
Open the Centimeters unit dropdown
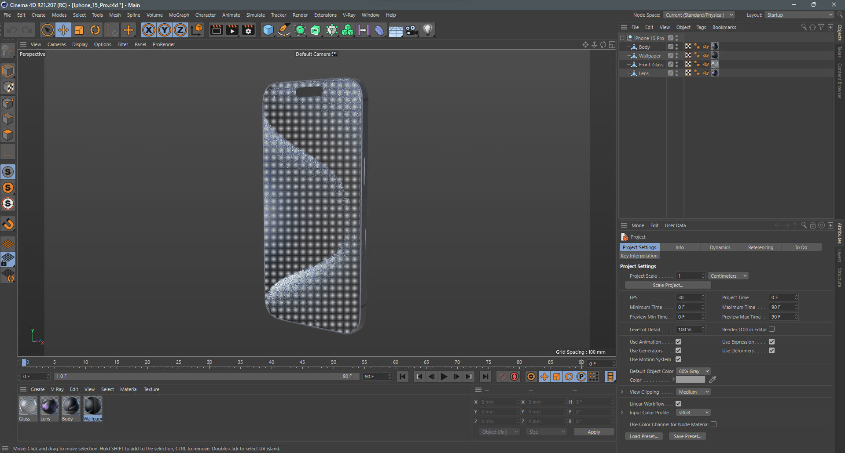[x=728, y=276]
